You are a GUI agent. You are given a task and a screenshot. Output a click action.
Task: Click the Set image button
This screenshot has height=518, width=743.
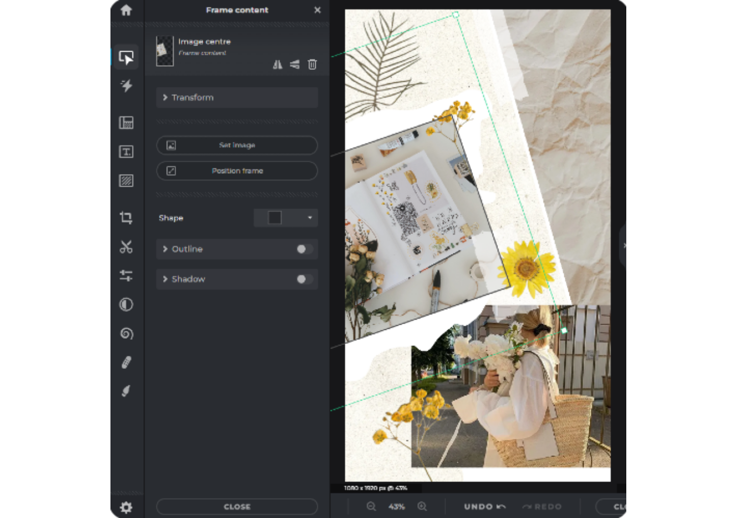click(237, 145)
